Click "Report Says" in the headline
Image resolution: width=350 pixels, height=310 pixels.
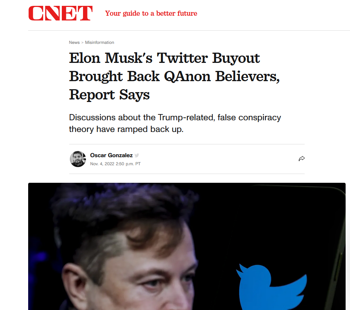pyautogui.click(x=109, y=95)
